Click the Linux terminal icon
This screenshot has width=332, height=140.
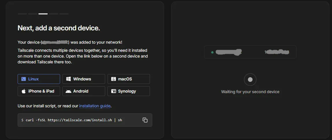23,79
